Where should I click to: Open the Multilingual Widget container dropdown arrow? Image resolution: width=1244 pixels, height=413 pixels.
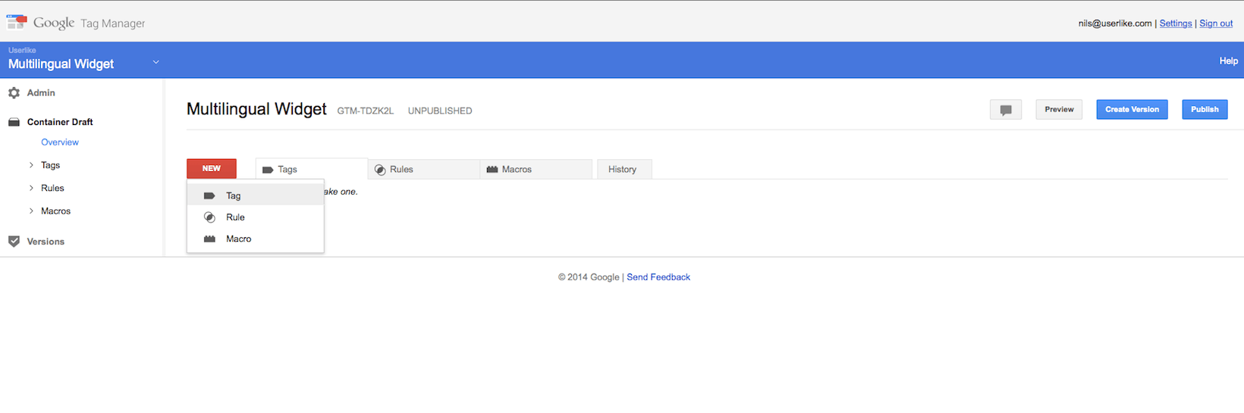click(x=155, y=62)
